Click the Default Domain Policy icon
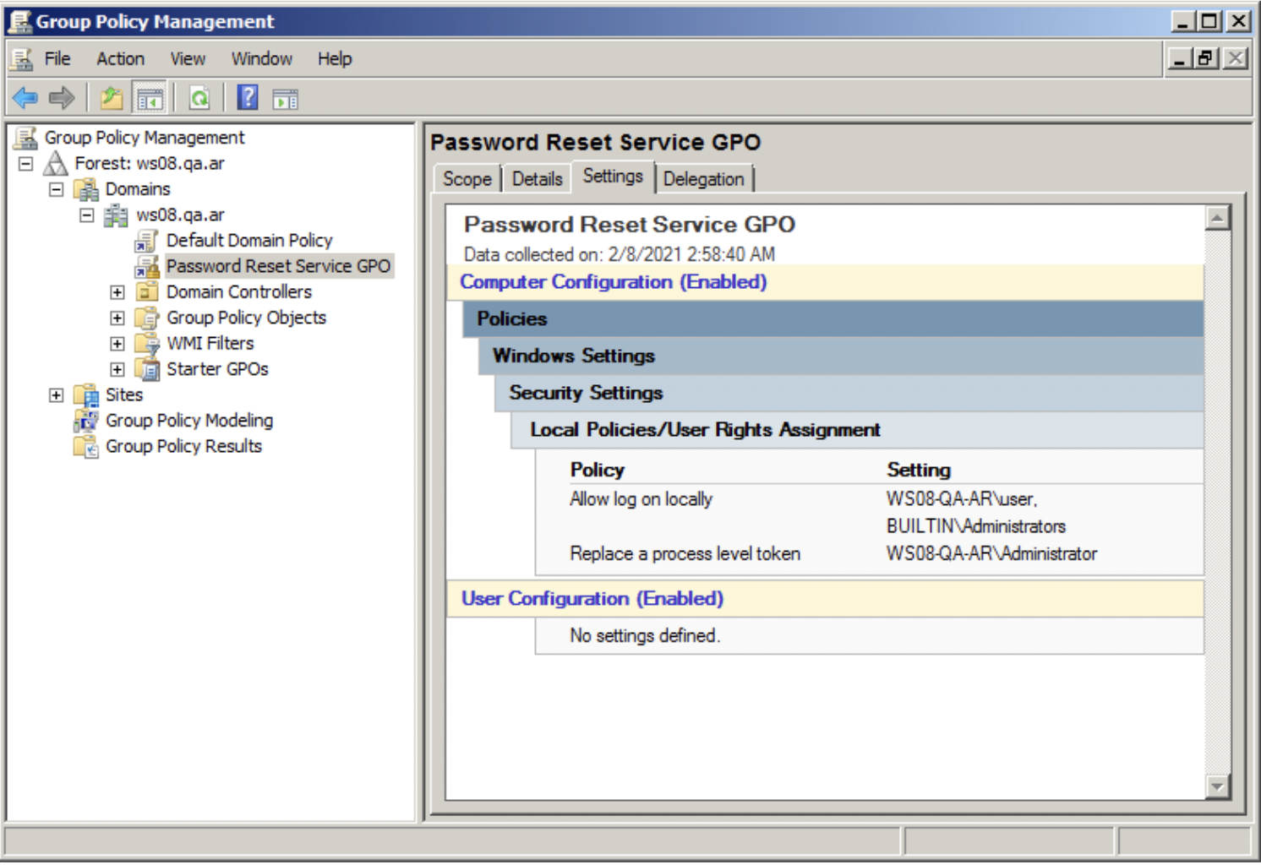Viewport: 1261px width, 865px height. (x=147, y=241)
